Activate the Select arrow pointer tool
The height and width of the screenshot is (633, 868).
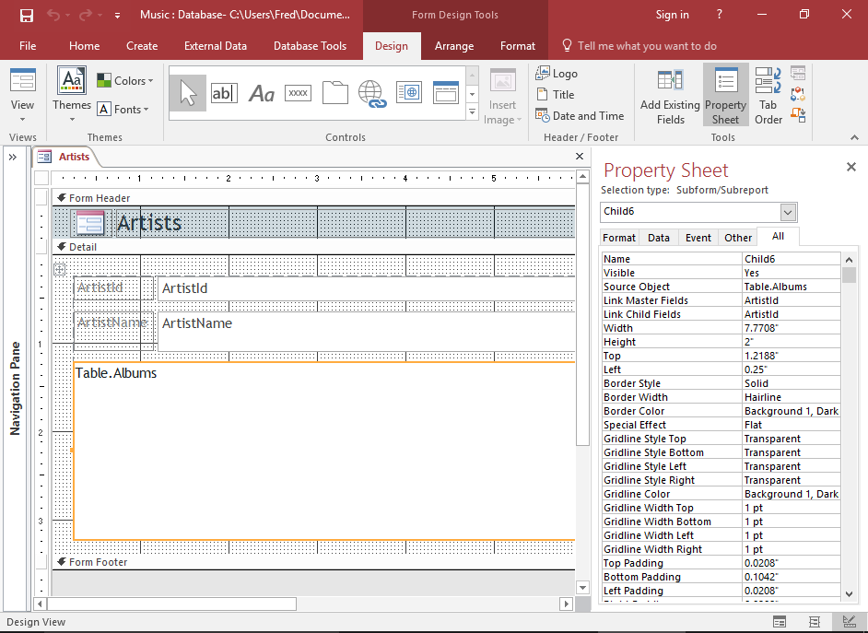coord(188,93)
